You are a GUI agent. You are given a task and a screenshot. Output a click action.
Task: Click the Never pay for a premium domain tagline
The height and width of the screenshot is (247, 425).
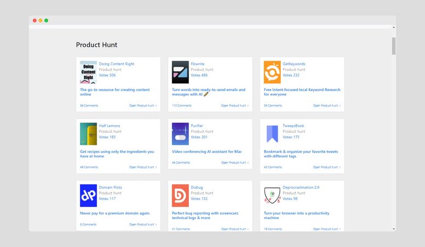(x=115, y=214)
